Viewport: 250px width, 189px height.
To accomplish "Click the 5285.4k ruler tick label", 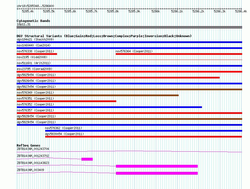I will coord(28,11).
